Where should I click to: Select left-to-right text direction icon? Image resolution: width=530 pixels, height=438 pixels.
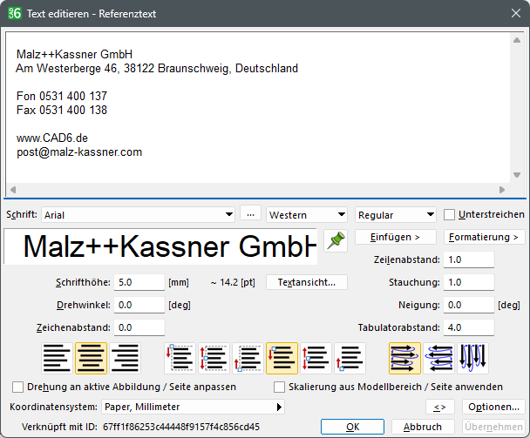[404, 358]
